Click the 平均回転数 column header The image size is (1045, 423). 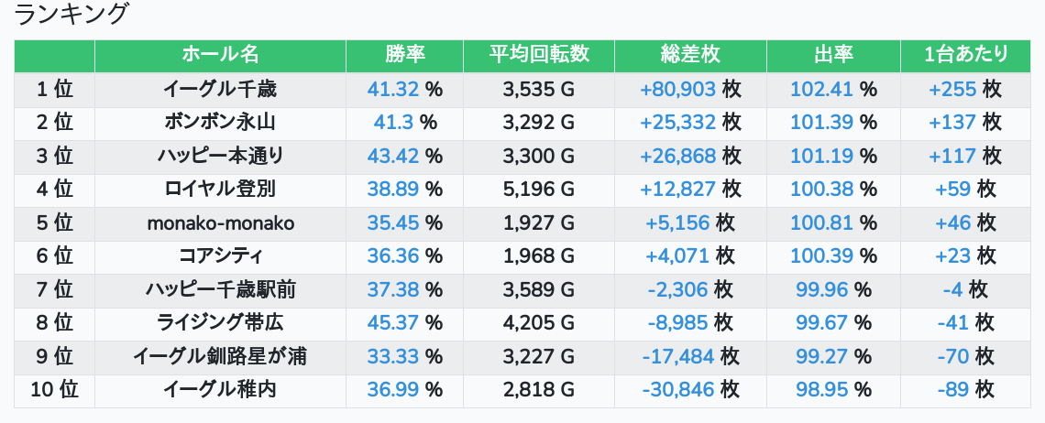pyautogui.click(x=539, y=55)
